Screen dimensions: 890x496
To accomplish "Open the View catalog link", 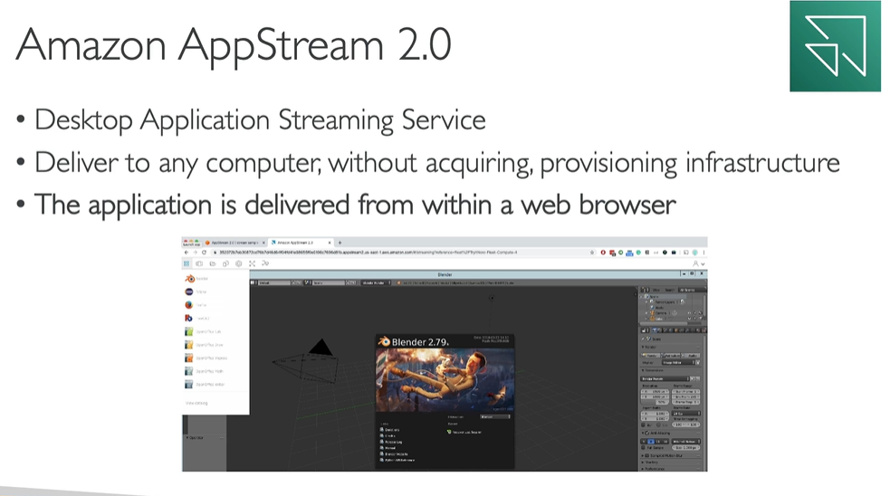I will [196, 403].
